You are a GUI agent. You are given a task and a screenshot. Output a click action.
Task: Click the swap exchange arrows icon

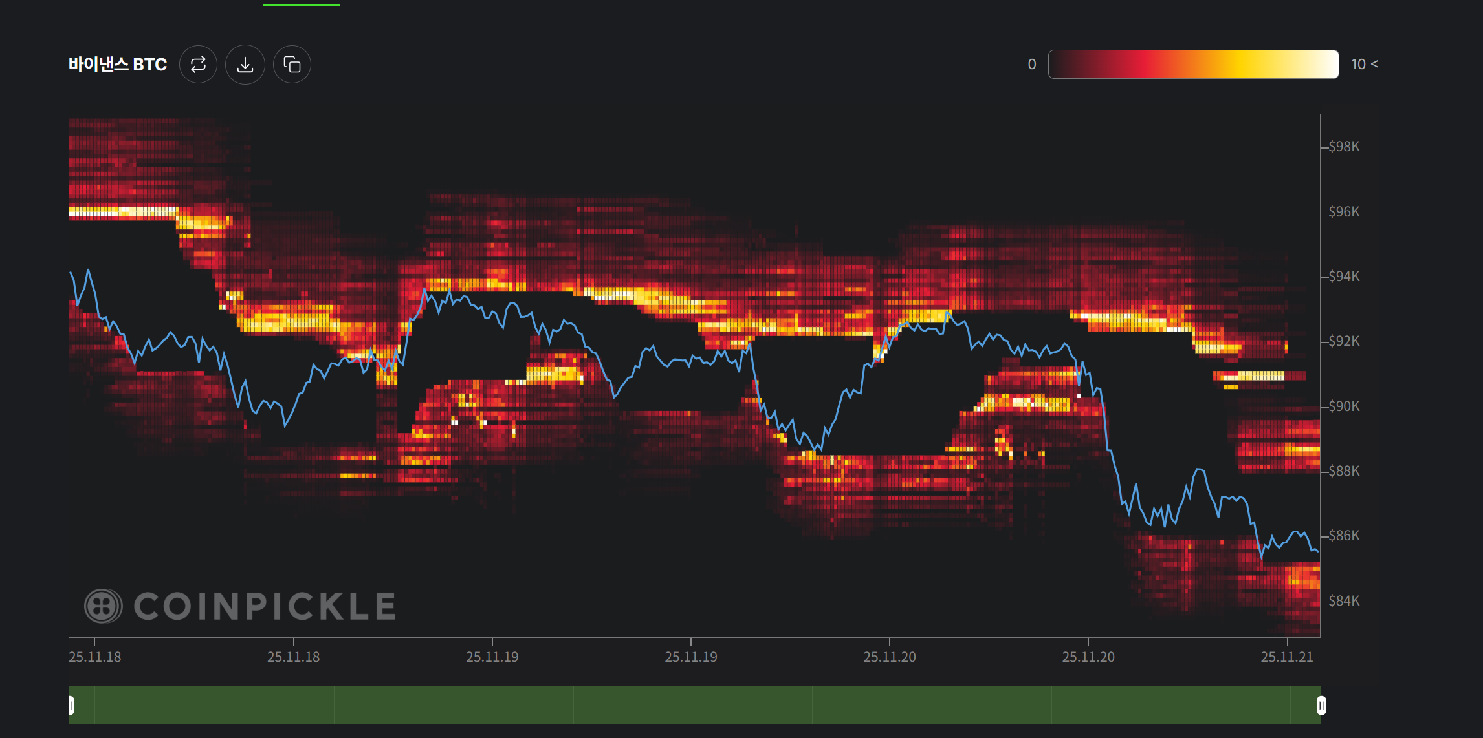(x=198, y=65)
